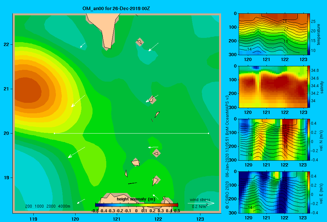Screen dimensions: 327x222
Task: Click longitude label 122 under main map
Action: [158, 219]
